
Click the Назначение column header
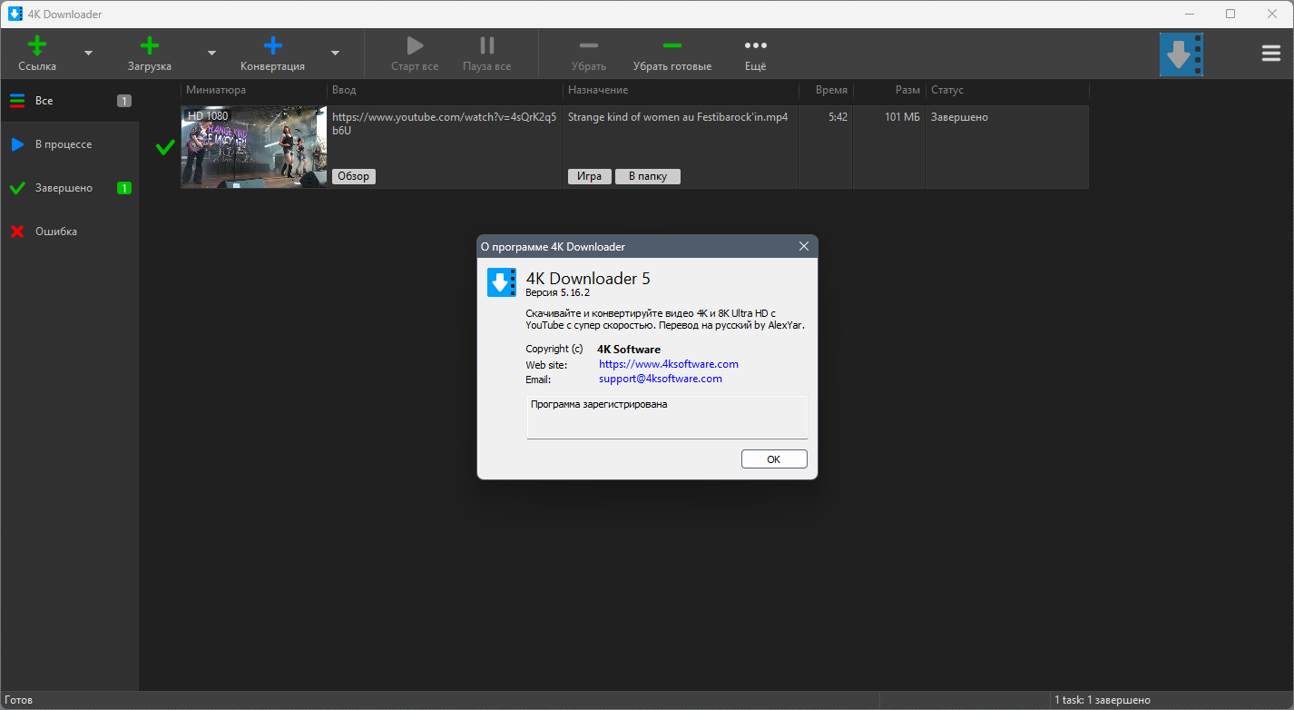(681, 90)
